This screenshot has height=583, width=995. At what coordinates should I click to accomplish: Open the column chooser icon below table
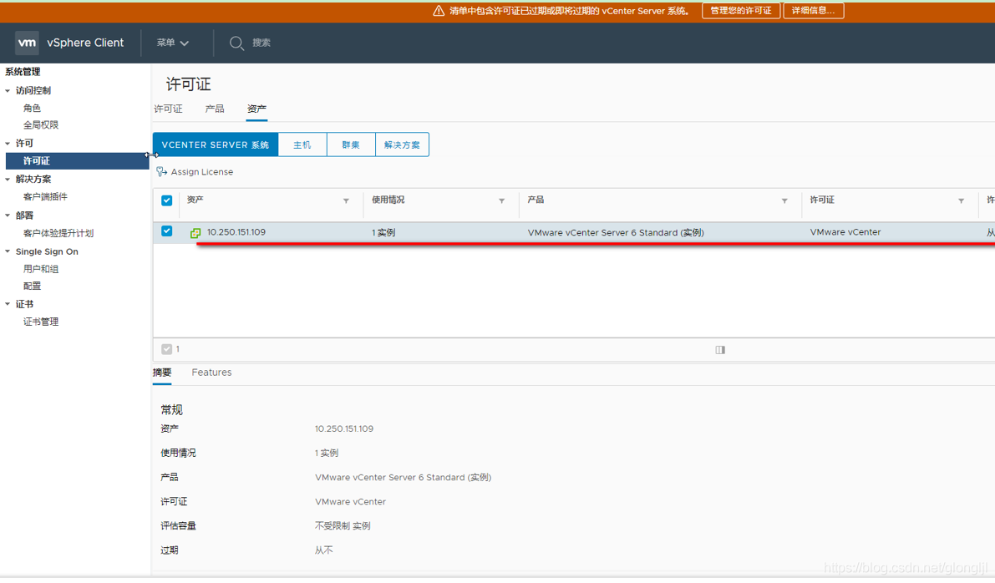coord(720,349)
